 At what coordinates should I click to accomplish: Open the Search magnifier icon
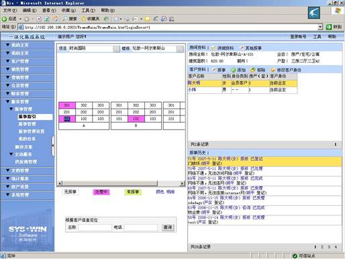click(65, 19)
